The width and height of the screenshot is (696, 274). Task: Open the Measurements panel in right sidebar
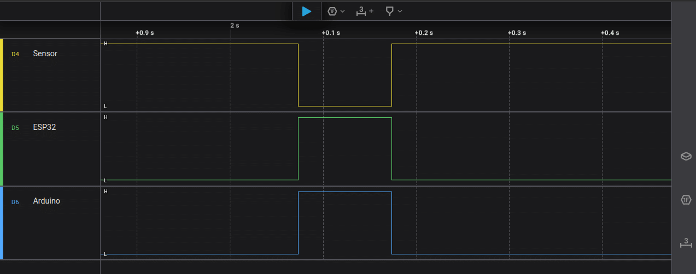[x=686, y=242]
